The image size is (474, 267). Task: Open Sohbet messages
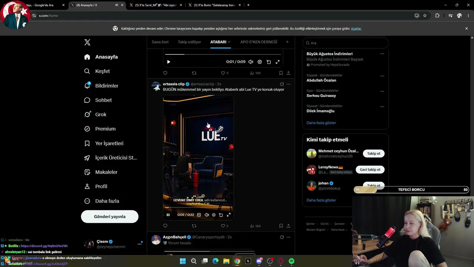[98, 100]
